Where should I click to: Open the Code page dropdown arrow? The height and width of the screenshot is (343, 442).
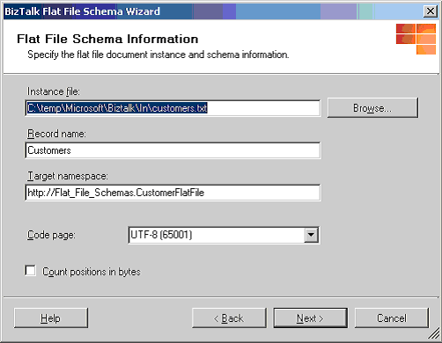pyautogui.click(x=311, y=235)
